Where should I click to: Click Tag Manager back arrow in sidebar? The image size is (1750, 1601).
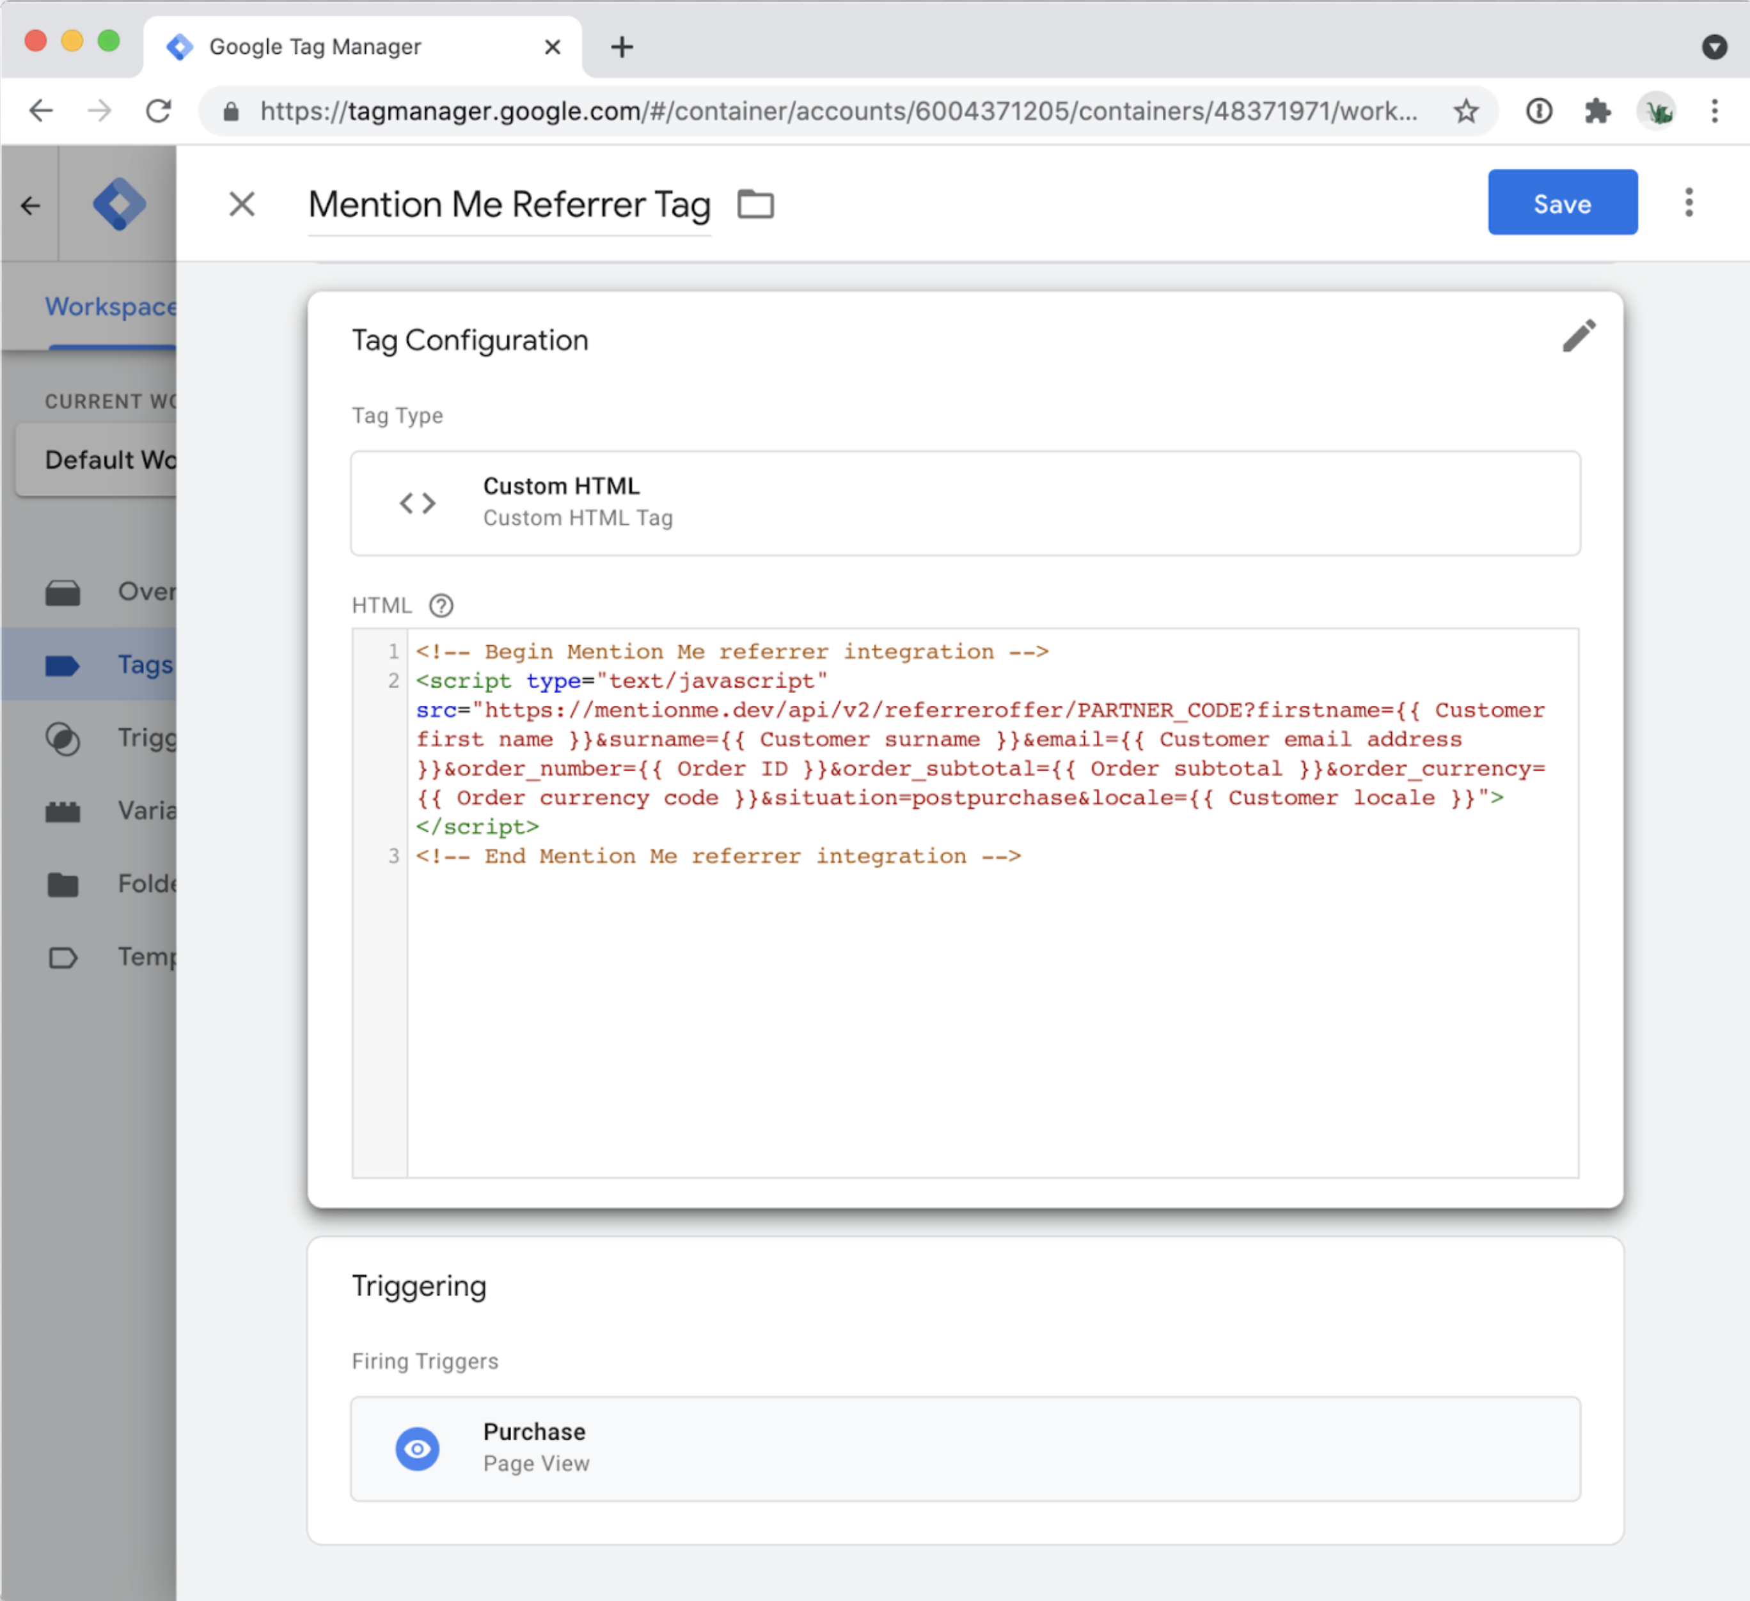click(x=31, y=206)
